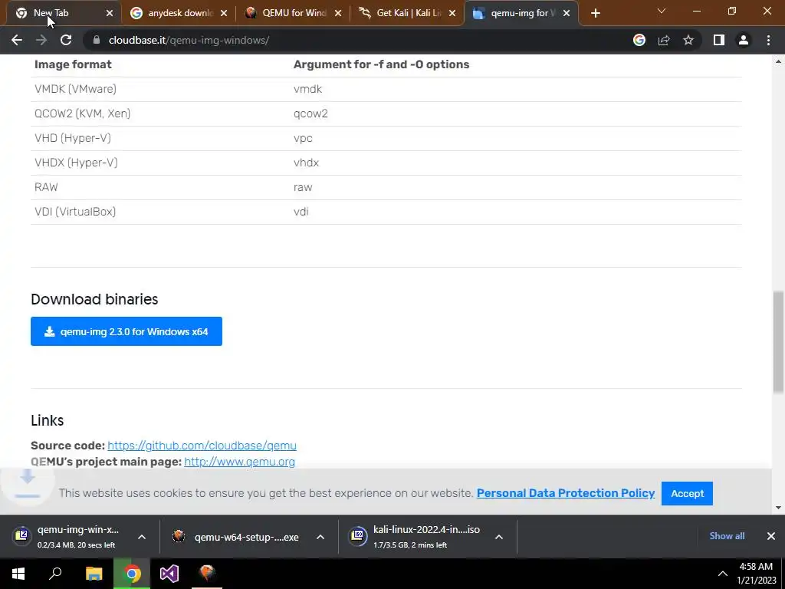The image size is (785, 589).
Task: Open File Explorer from the taskbar
Action: pyautogui.click(x=94, y=574)
